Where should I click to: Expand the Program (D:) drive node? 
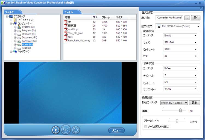15,31
